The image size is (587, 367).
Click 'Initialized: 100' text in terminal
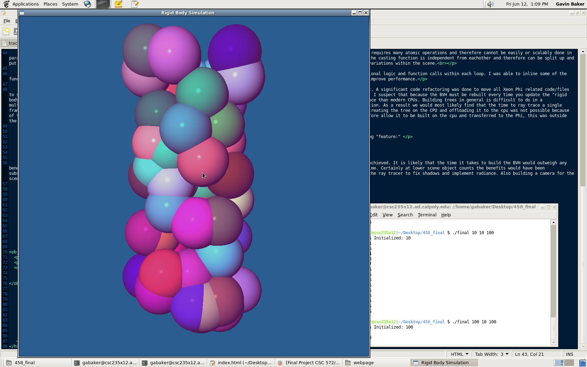click(x=393, y=327)
